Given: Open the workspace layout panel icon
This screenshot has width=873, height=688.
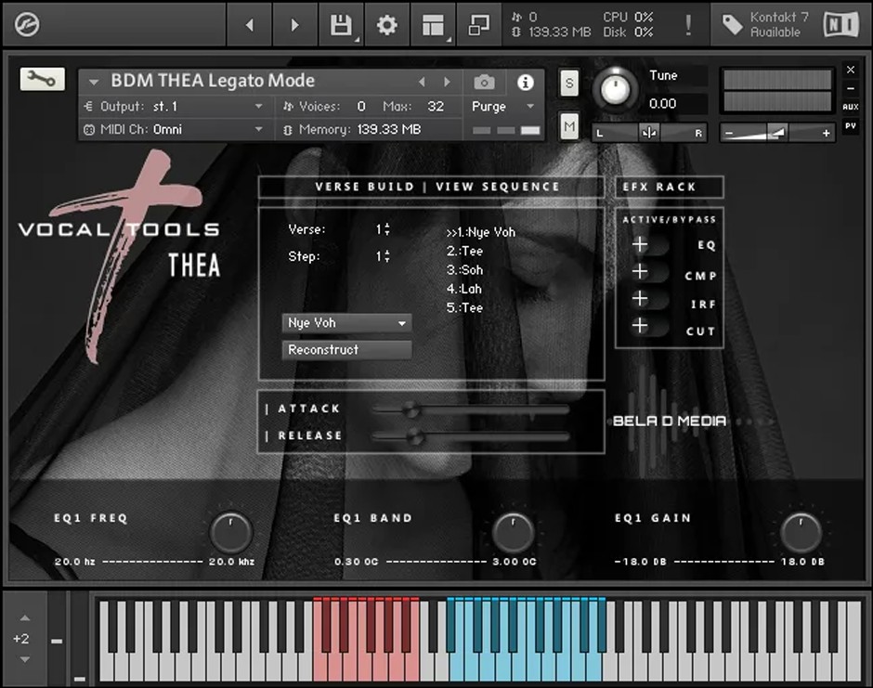Looking at the screenshot, I should (433, 25).
